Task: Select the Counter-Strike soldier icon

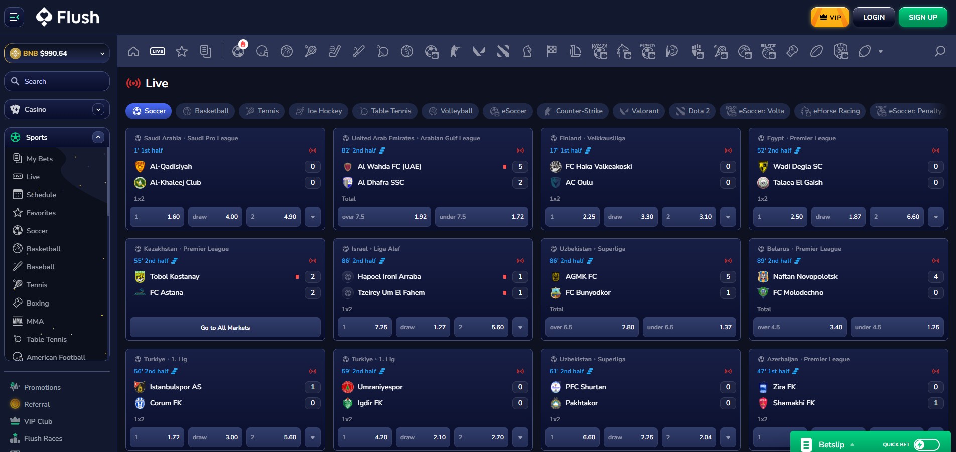Action: 455,51
